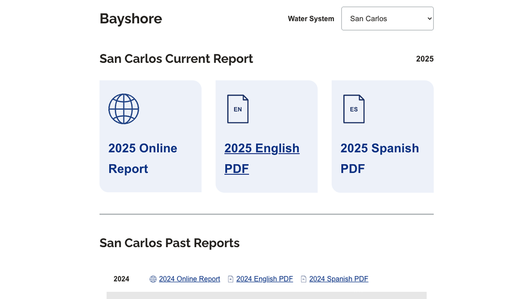The width and height of the screenshot is (524, 299).
Task: Click the Bayshore heading
Action: (x=131, y=19)
